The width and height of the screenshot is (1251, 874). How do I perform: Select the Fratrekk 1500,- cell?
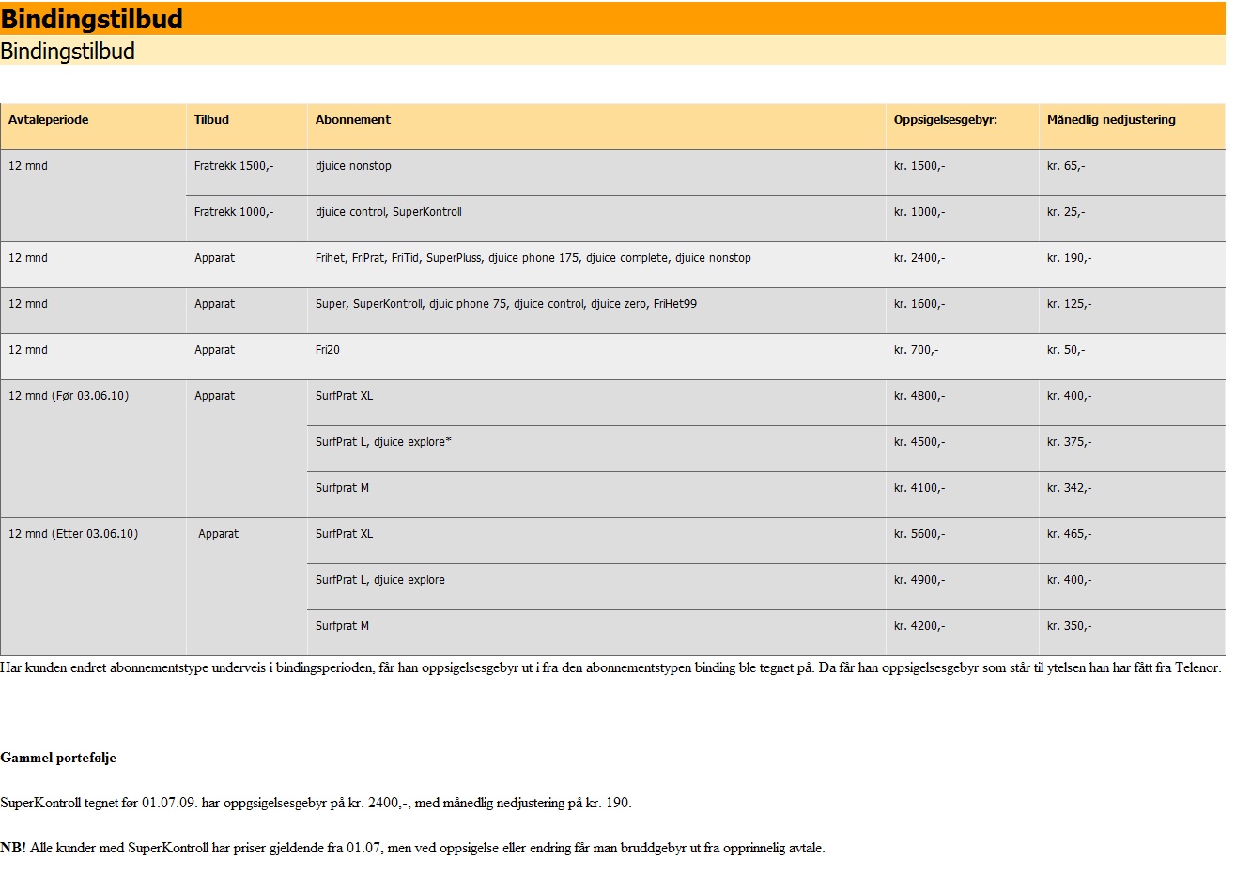(x=246, y=173)
